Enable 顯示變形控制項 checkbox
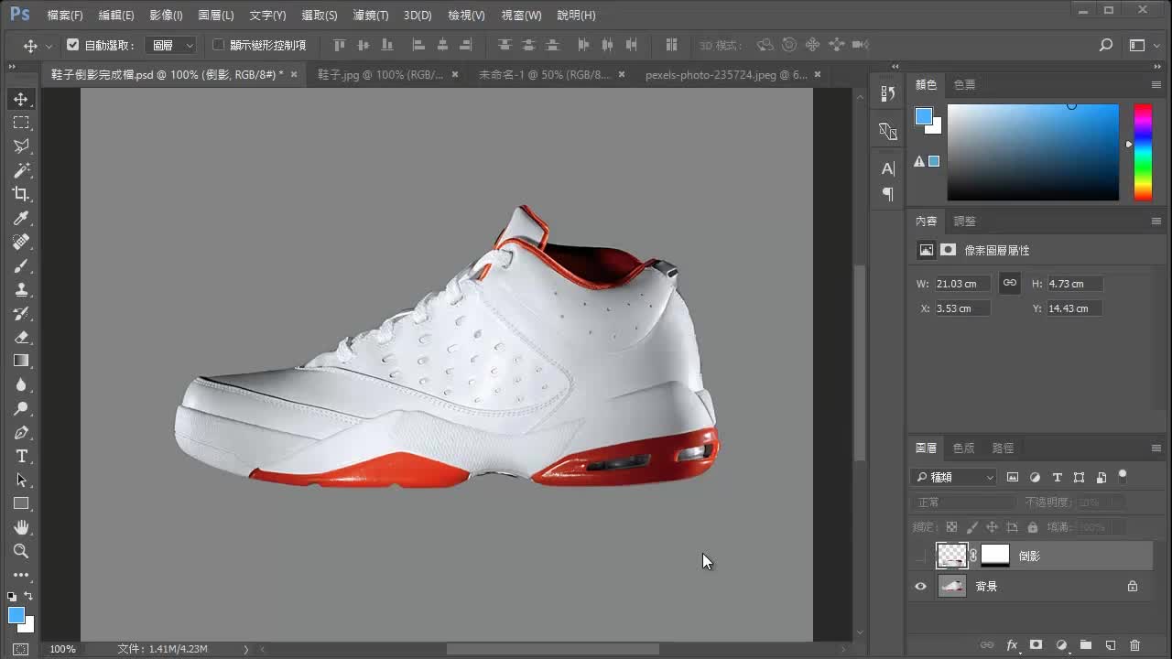 [x=218, y=45]
